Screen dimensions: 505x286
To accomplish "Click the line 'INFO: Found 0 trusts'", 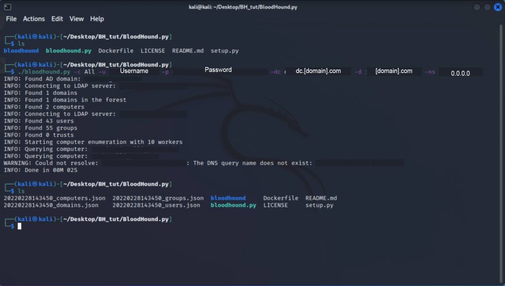I will (x=38, y=135).
